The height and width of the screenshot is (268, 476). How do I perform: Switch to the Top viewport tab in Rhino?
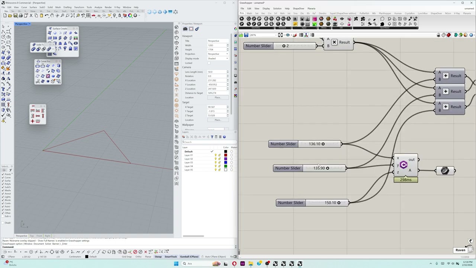click(32, 236)
